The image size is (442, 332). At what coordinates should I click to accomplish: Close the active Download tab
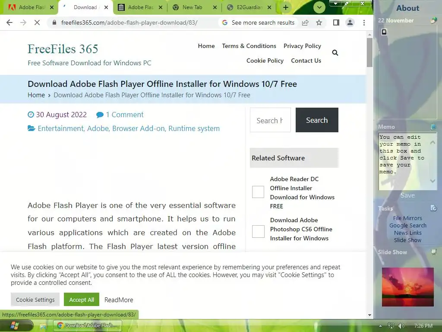pyautogui.click(x=106, y=7)
